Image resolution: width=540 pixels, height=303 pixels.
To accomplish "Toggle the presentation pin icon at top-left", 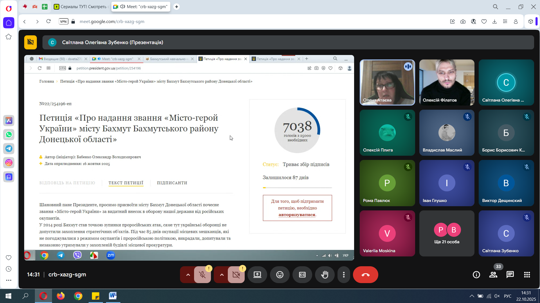I will pos(30,42).
